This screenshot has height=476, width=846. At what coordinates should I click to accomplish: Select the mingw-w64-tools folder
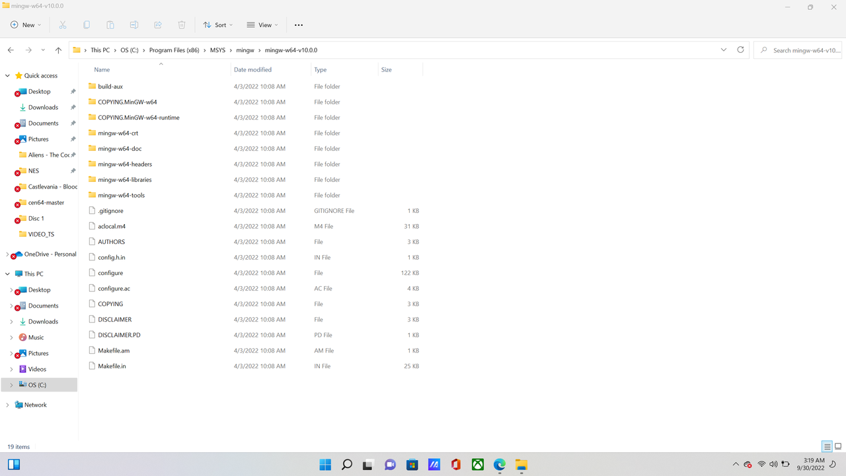pyautogui.click(x=121, y=195)
